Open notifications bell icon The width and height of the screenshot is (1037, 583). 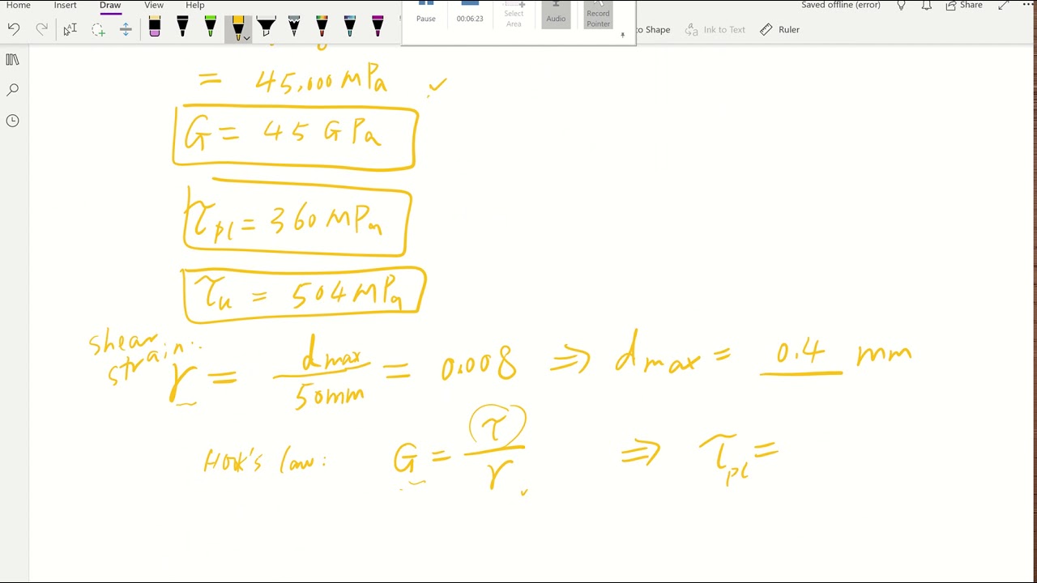click(x=926, y=5)
